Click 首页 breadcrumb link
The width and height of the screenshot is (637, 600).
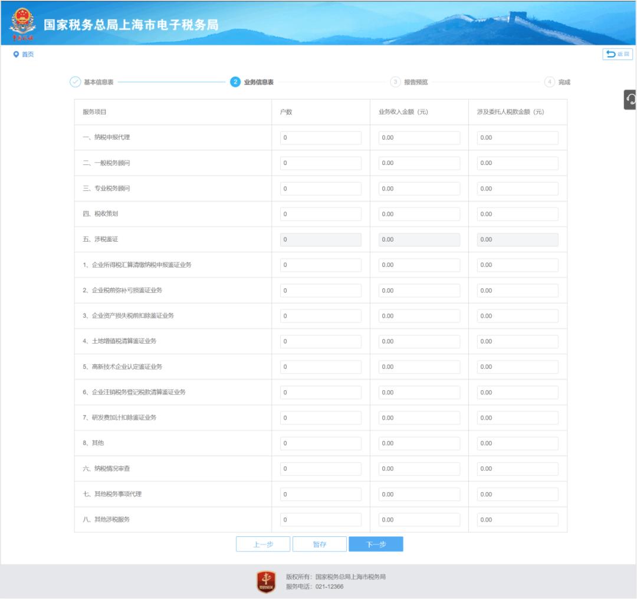click(28, 54)
